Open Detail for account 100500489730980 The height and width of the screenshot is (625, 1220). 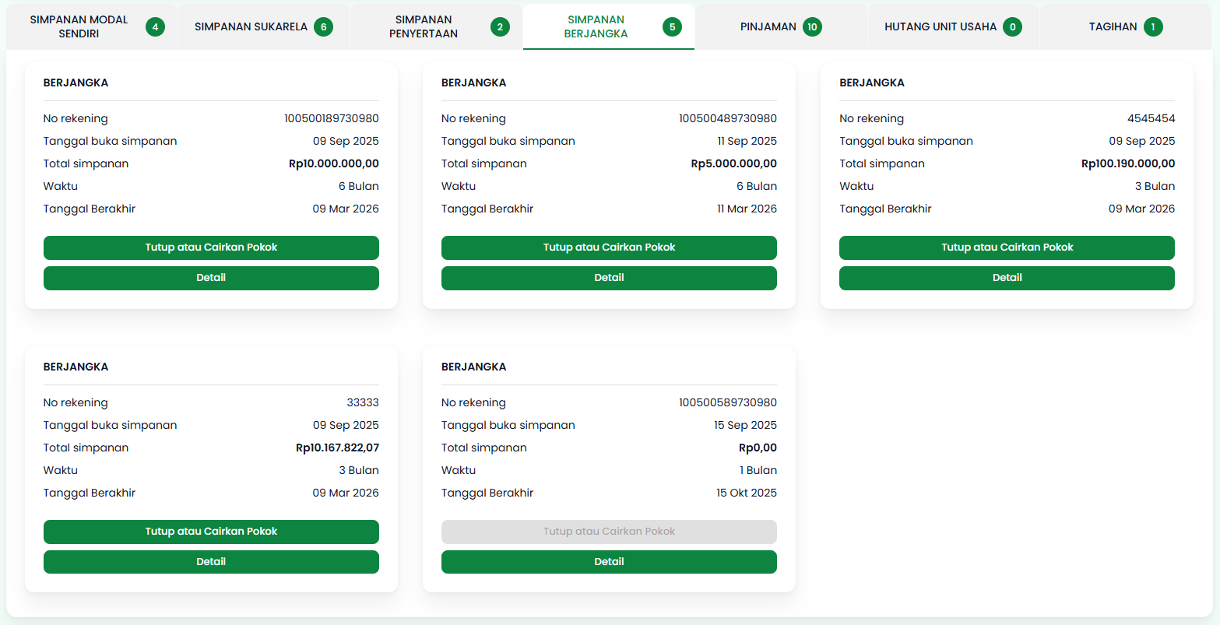point(609,278)
